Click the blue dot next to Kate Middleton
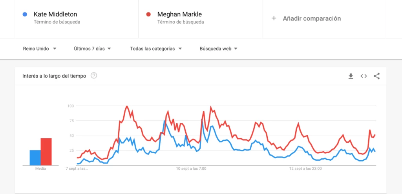Image resolution: width=402 pixels, height=194 pixels. [25, 15]
